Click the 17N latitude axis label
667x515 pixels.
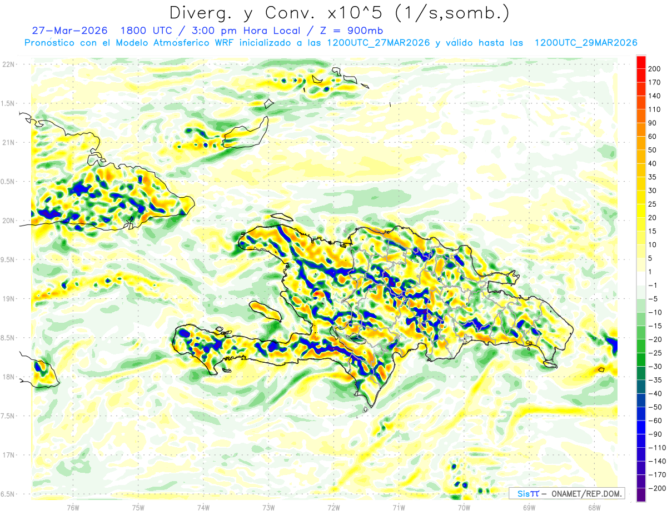(x=8, y=455)
